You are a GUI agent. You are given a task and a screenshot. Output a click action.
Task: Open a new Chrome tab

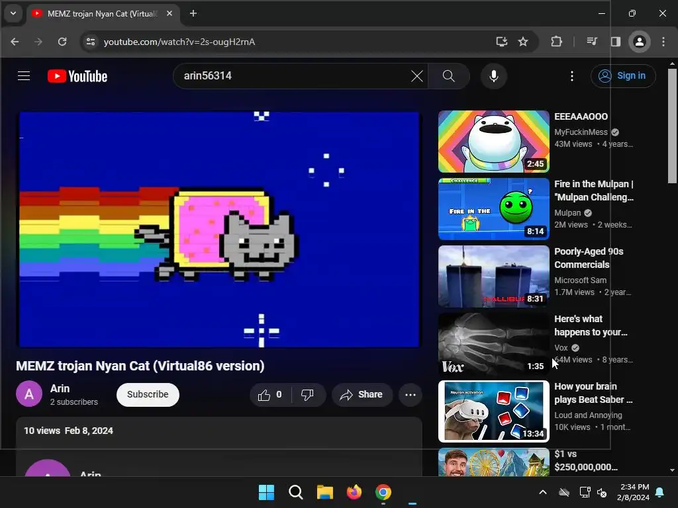[x=193, y=13]
